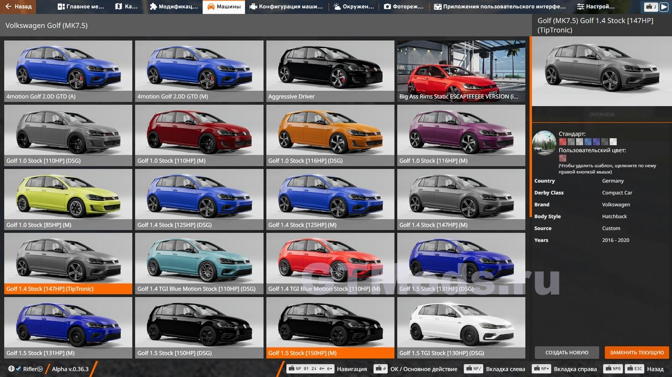The image size is (672, 377).
Task: Choose the Aggressive Driver configuration
Action: point(331,71)
